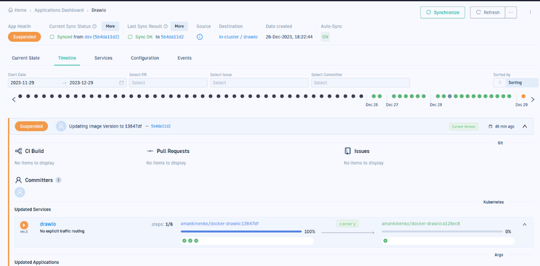Click the Pull Requests section icon
Screen dimensions: 540x266
[150, 151]
